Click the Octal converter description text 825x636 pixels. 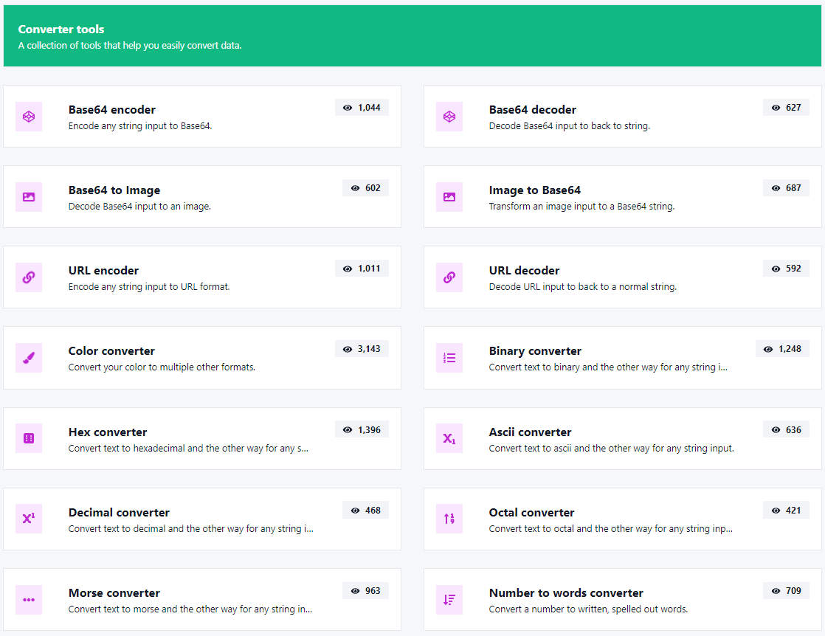[x=610, y=529]
